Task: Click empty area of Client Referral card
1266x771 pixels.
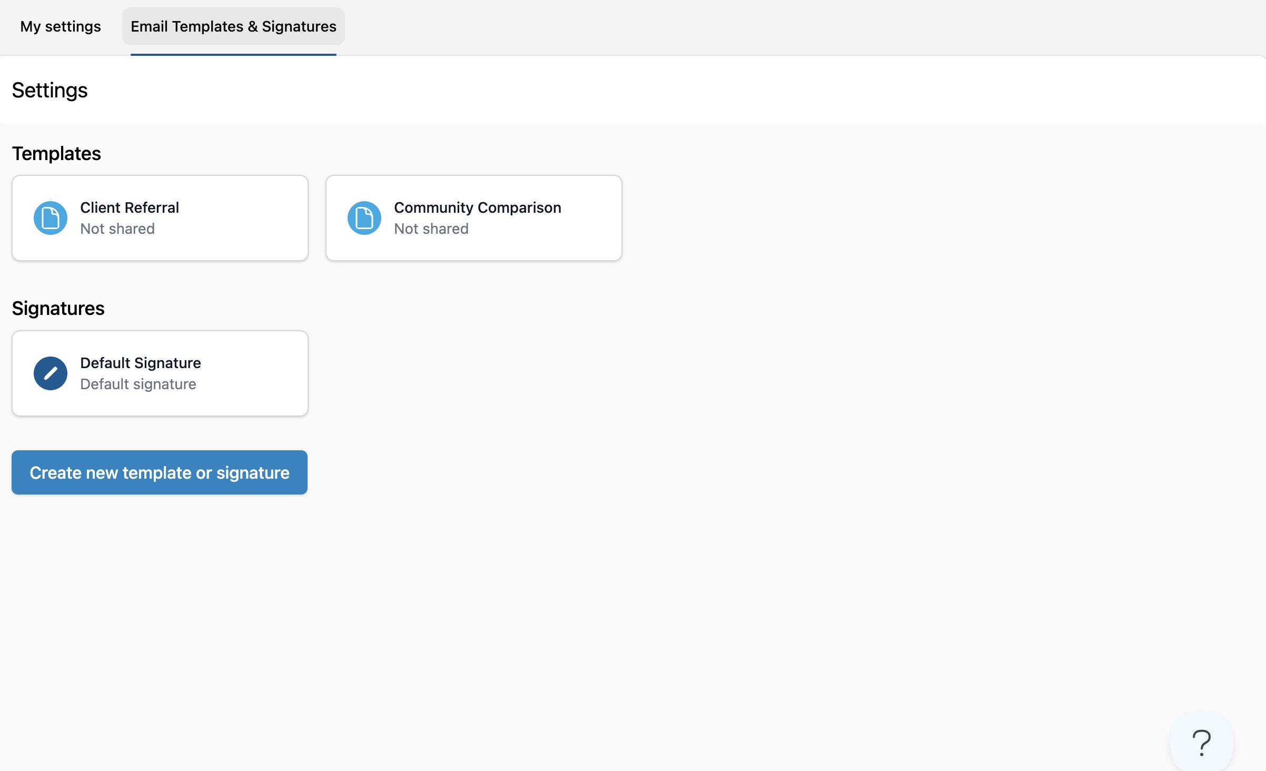Action: click(248, 218)
